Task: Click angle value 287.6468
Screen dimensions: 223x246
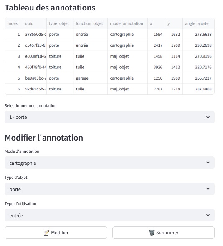Action: 198,89
